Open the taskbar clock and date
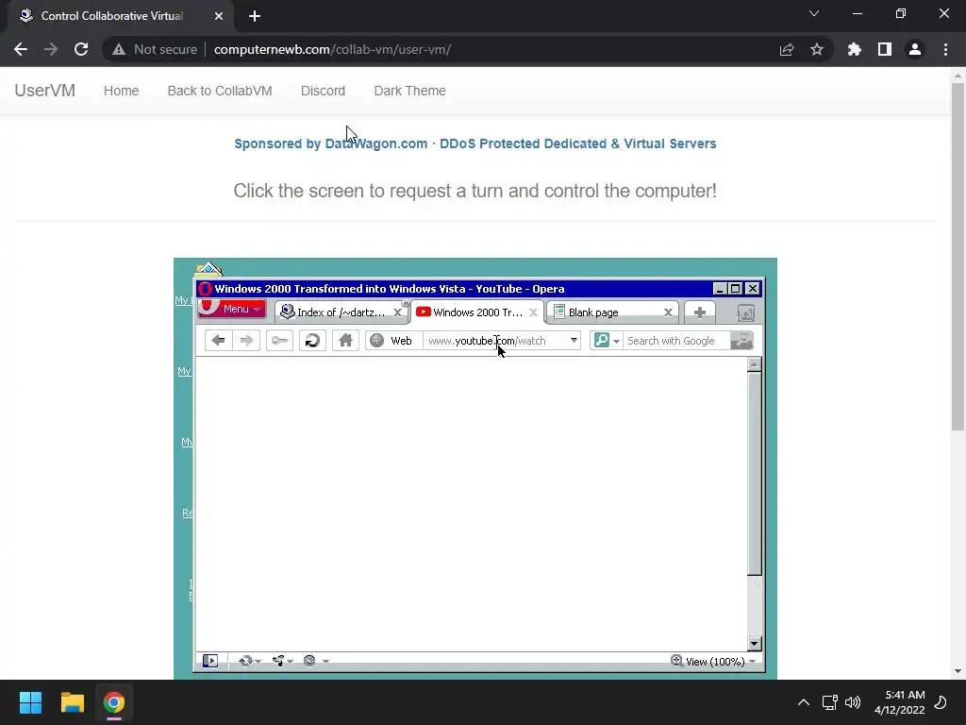The height and width of the screenshot is (725, 966). coord(899,702)
